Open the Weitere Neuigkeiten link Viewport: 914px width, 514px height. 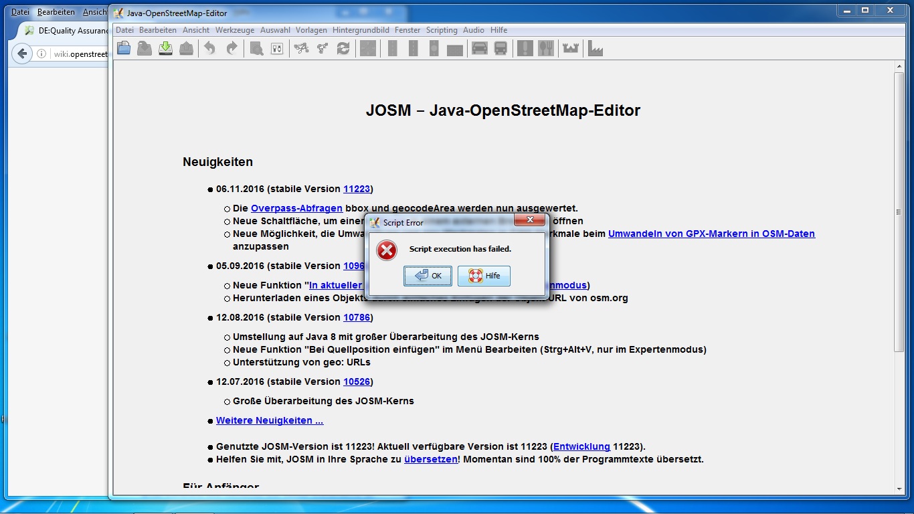(270, 420)
